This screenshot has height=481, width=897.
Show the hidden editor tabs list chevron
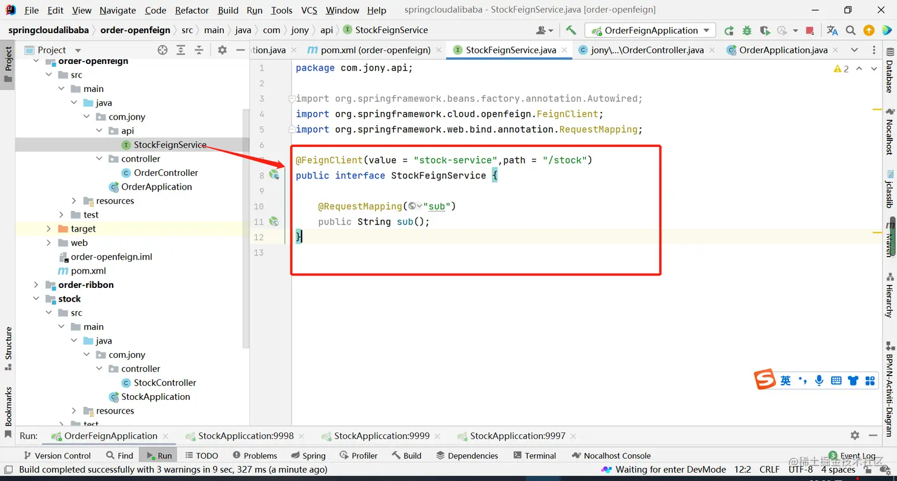point(854,50)
